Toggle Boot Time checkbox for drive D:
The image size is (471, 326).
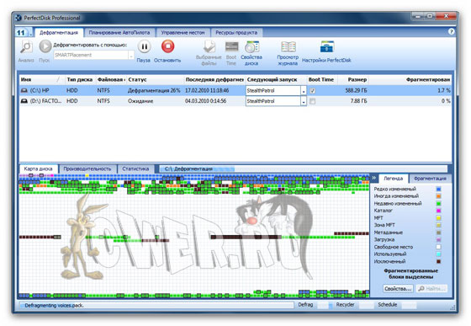pyautogui.click(x=313, y=101)
